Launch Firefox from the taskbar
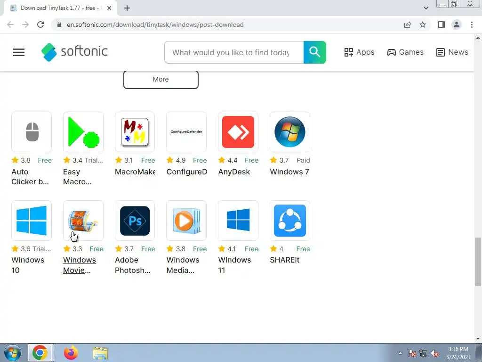Viewport: 482px width, 362px height. 71,353
